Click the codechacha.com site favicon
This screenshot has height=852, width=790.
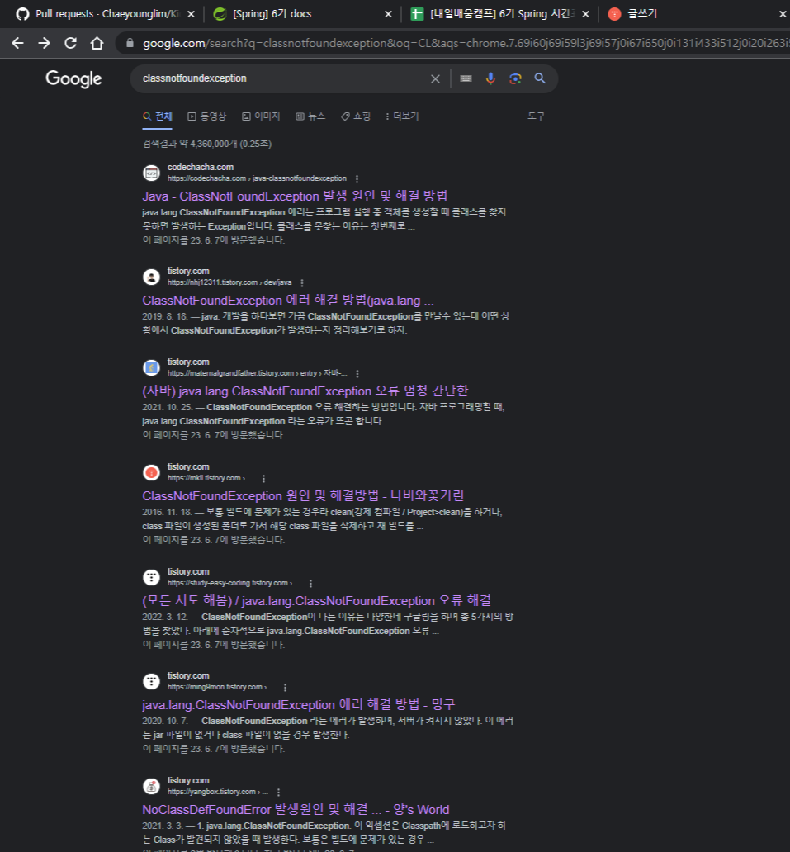(151, 173)
